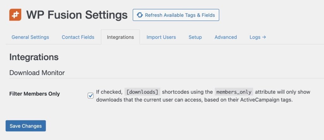324x140 pixels.
Task: Open the Setup tab
Action: [x=195, y=37]
